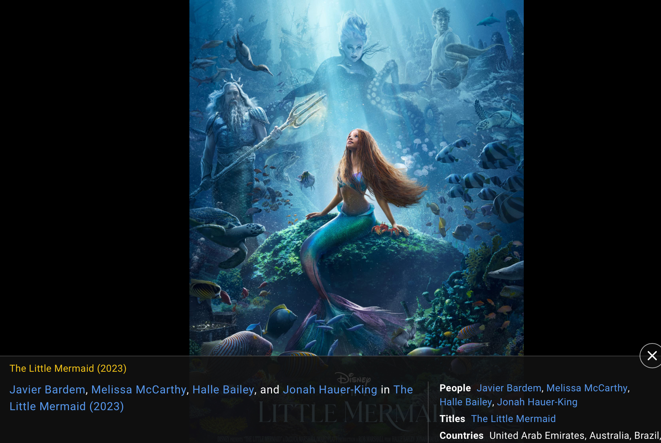Open Melissa McCarthy link in caption
The height and width of the screenshot is (443, 661).
click(x=139, y=390)
